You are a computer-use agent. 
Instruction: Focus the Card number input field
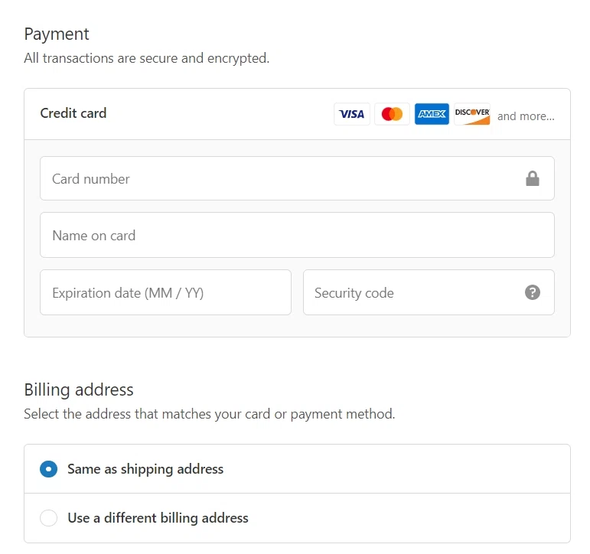[x=283, y=179]
